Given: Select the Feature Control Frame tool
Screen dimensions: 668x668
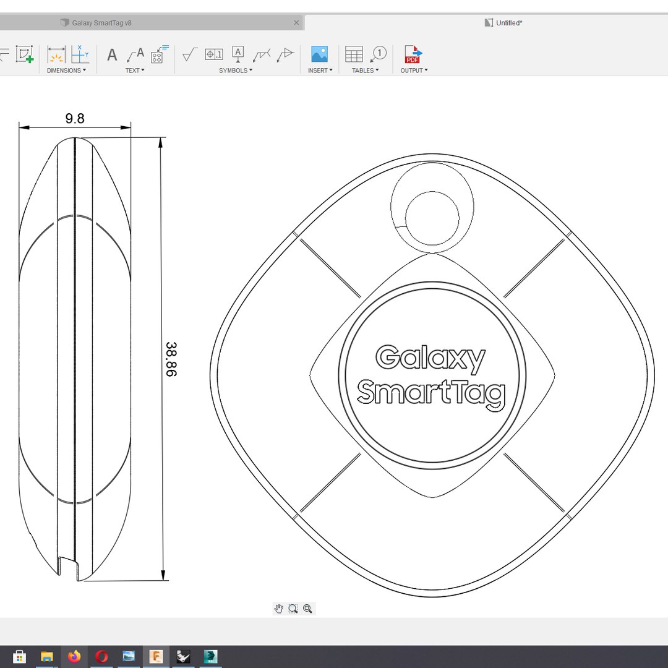Looking at the screenshot, I should pyautogui.click(x=214, y=54).
